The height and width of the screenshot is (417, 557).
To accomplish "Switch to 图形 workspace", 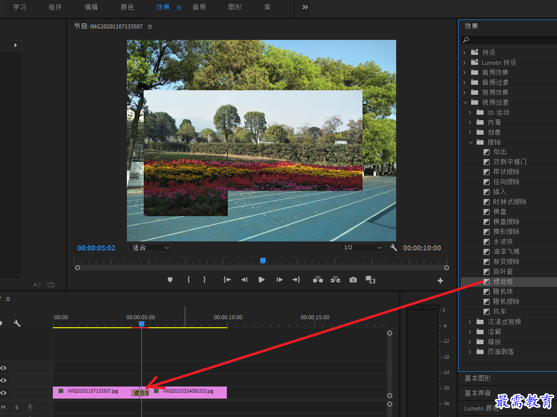I will (235, 7).
